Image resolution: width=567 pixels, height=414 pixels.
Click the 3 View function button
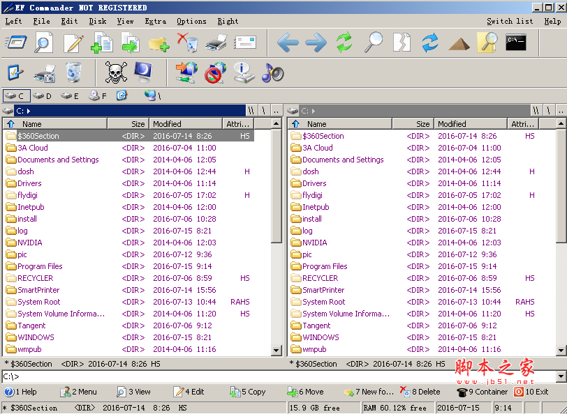coord(133,392)
